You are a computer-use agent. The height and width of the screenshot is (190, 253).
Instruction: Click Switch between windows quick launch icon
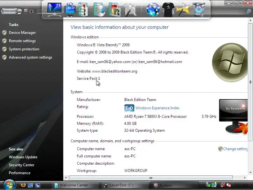click(x=38, y=185)
